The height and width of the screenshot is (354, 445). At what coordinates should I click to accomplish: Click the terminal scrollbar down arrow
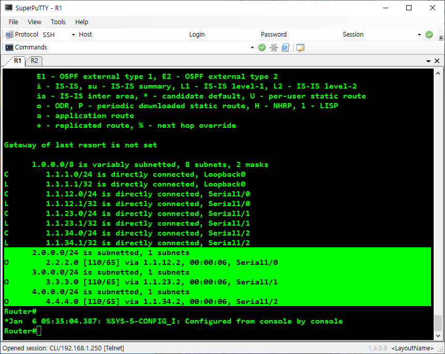click(x=438, y=335)
